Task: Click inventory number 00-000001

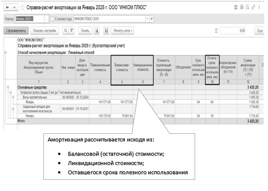Action: pyautogui.click(x=68, y=109)
